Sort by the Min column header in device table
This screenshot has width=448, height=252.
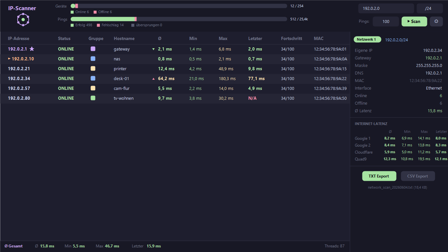(193, 38)
